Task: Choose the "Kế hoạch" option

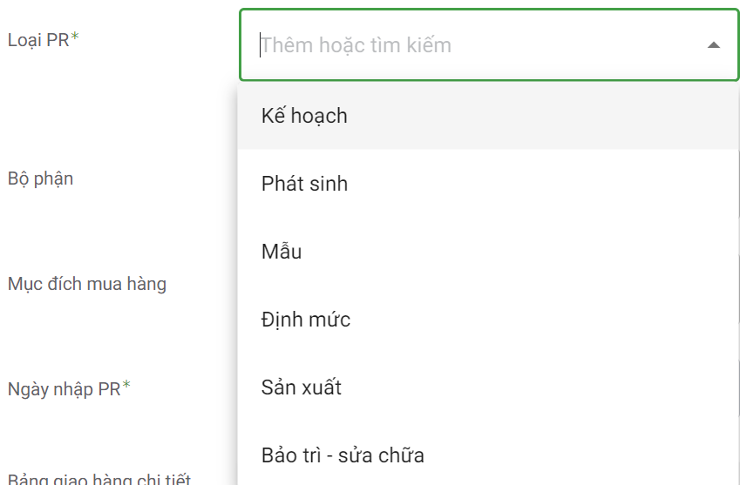Action: point(304,116)
